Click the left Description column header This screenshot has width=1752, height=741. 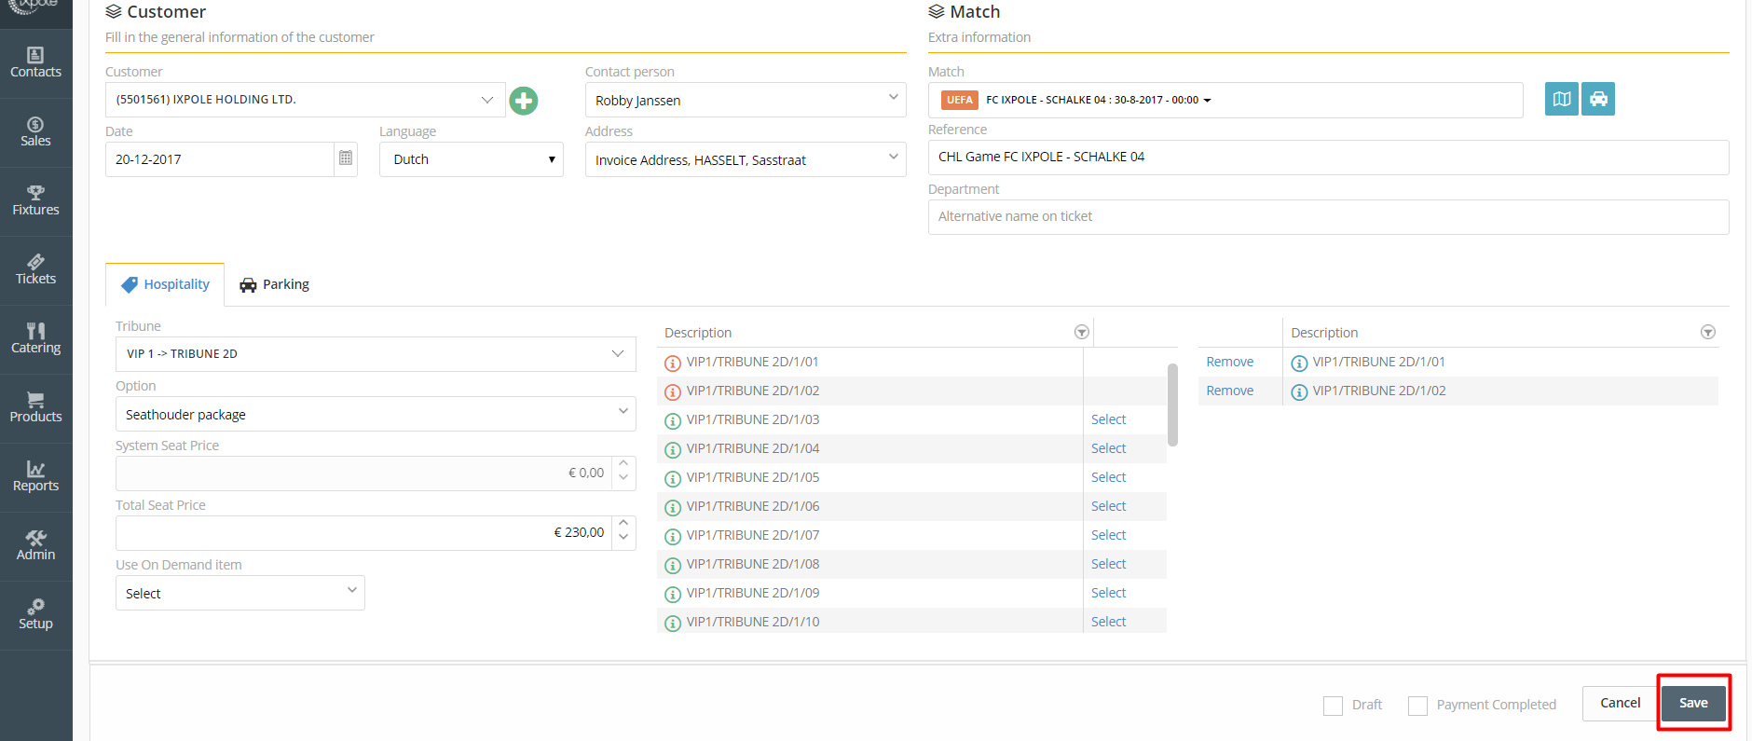tap(698, 333)
